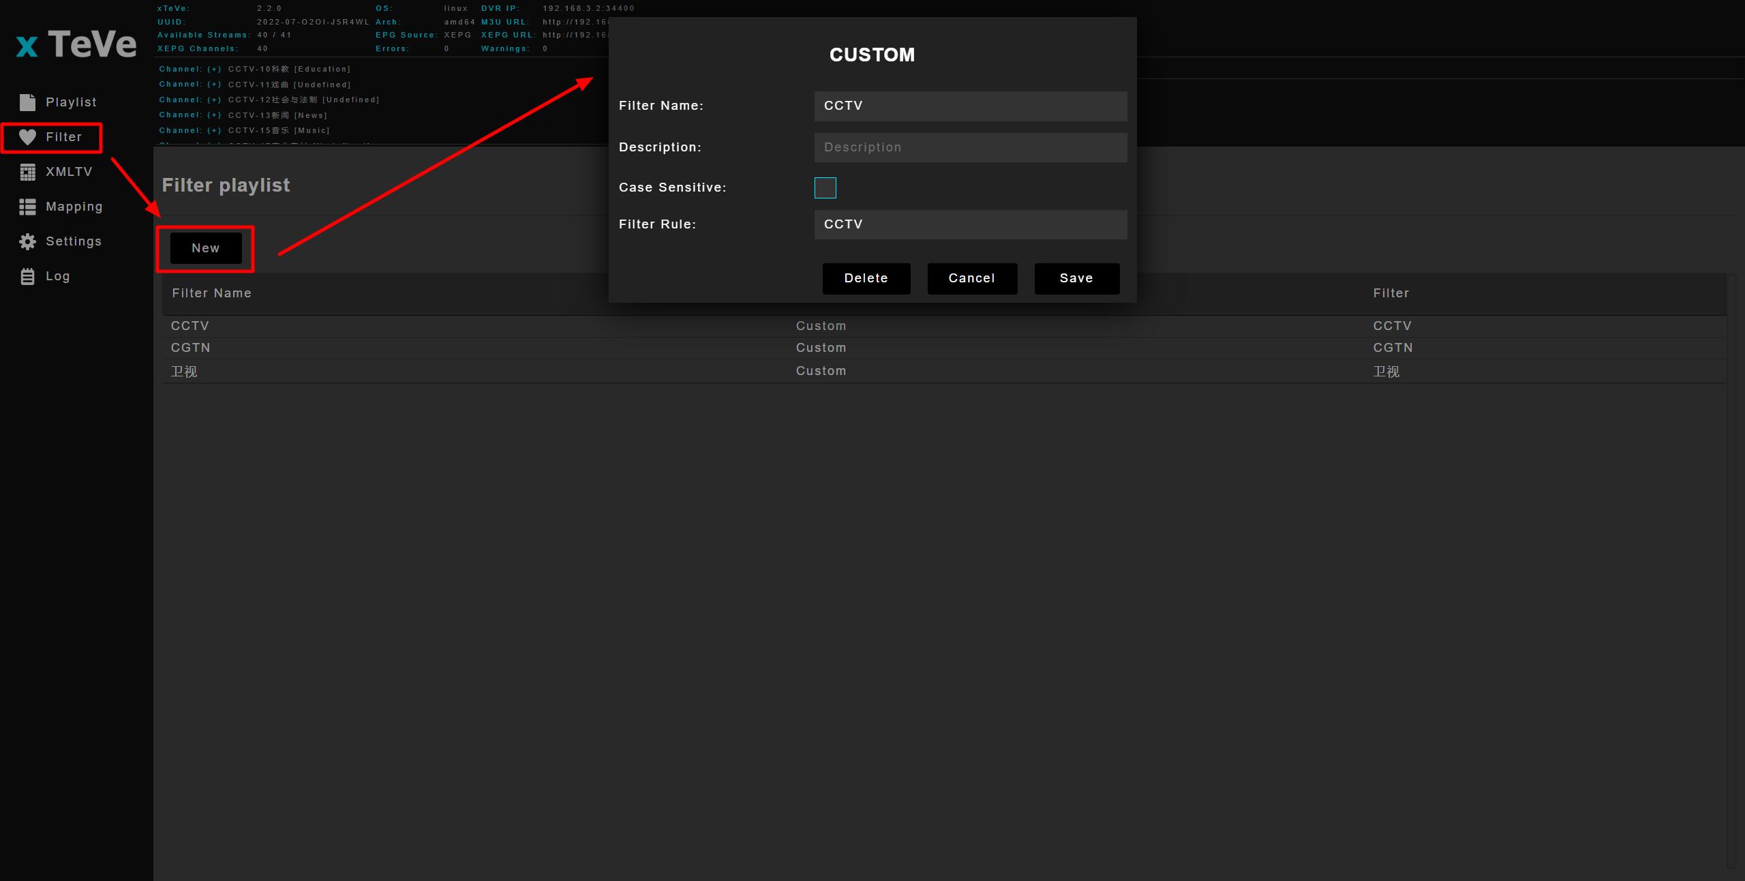
Task: Cancel the Custom filter dialog
Action: [x=971, y=278]
